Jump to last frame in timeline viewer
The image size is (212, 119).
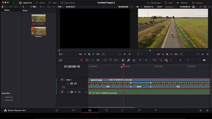coord(176,54)
